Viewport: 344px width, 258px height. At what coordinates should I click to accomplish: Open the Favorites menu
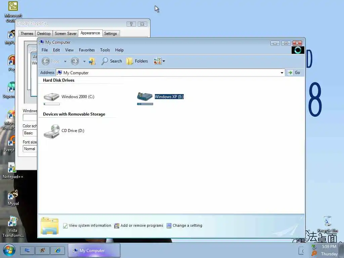(87, 50)
